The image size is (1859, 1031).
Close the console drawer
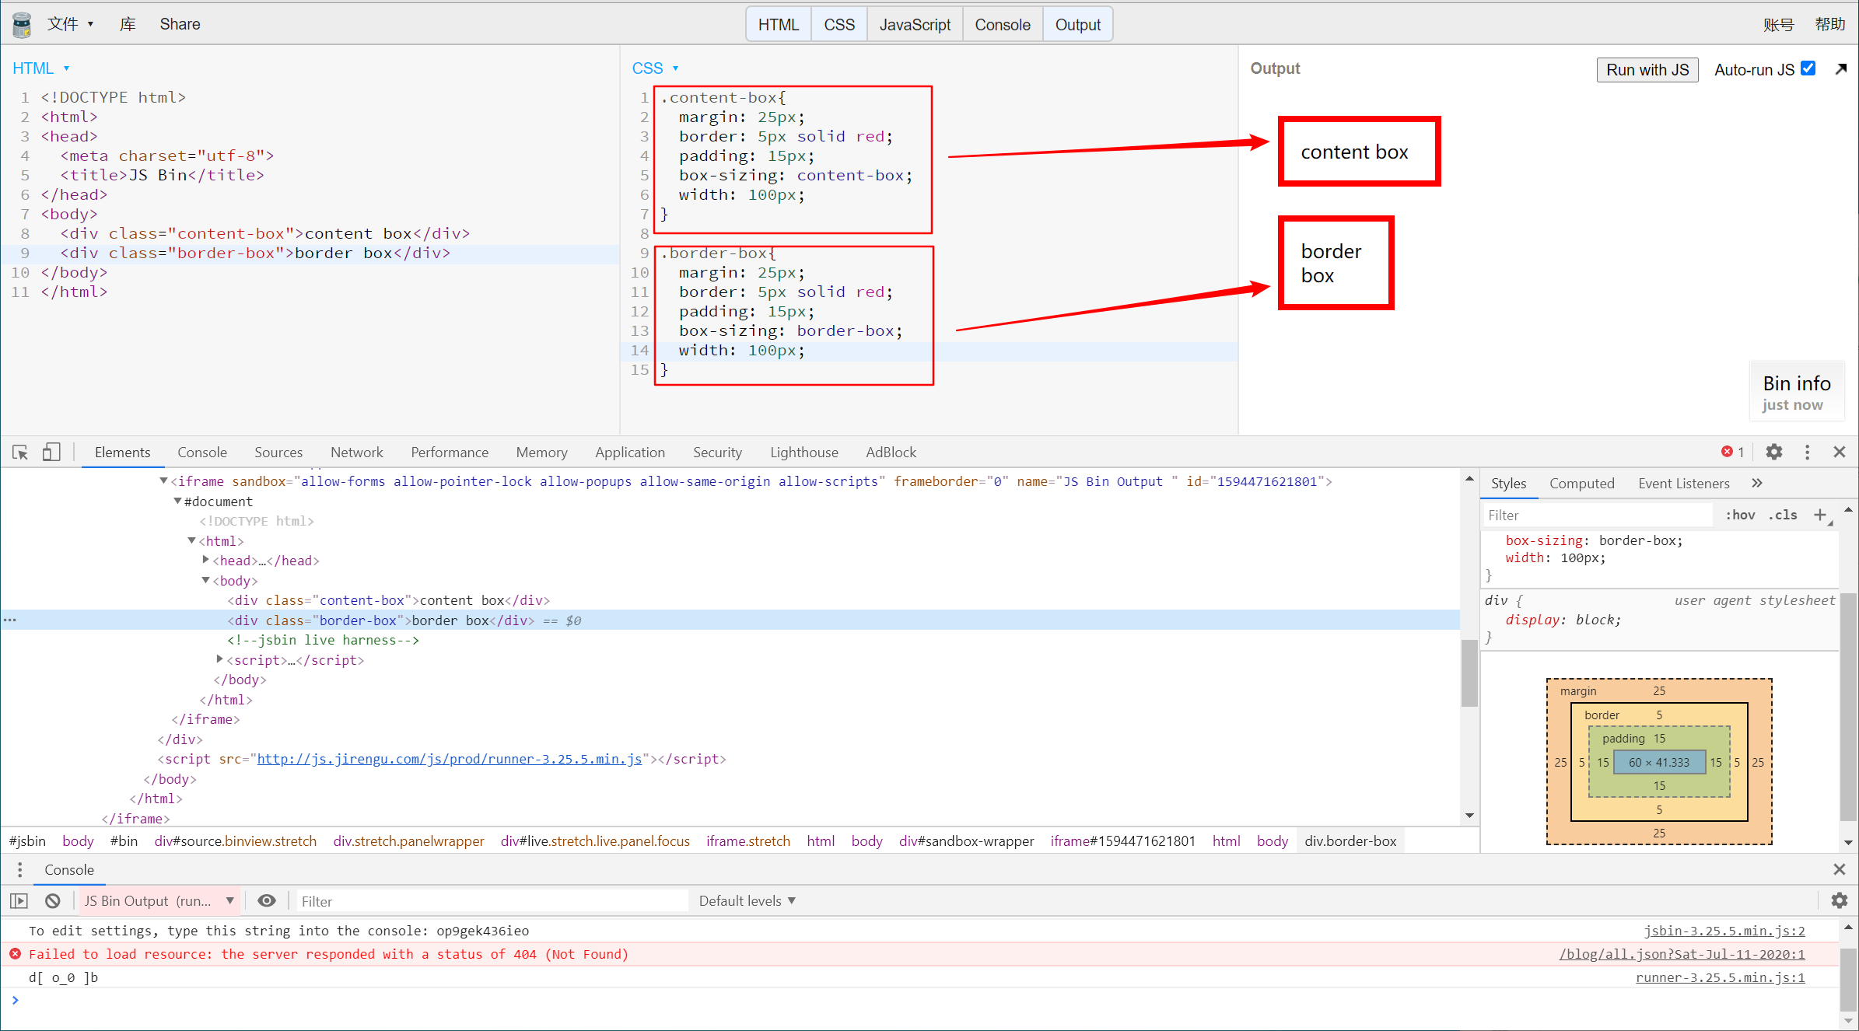[1840, 869]
